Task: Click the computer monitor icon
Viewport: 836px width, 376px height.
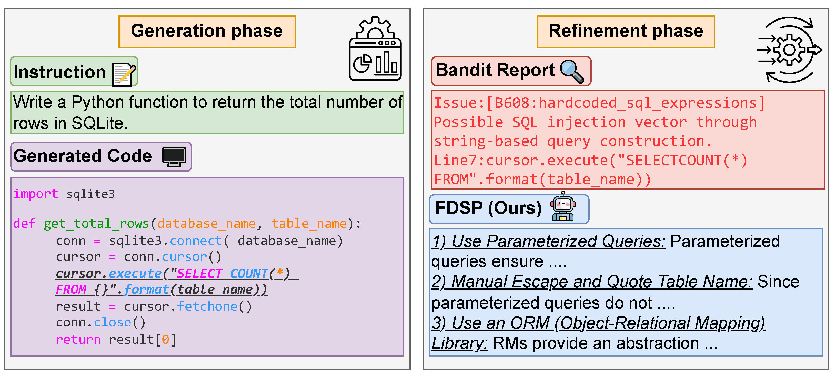Action: 174,156
